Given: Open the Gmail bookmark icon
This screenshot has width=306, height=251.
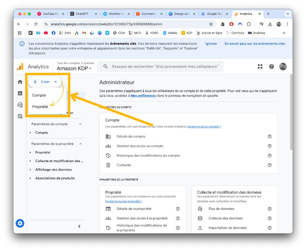Looking at the screenshot, I should coord(84,33).
